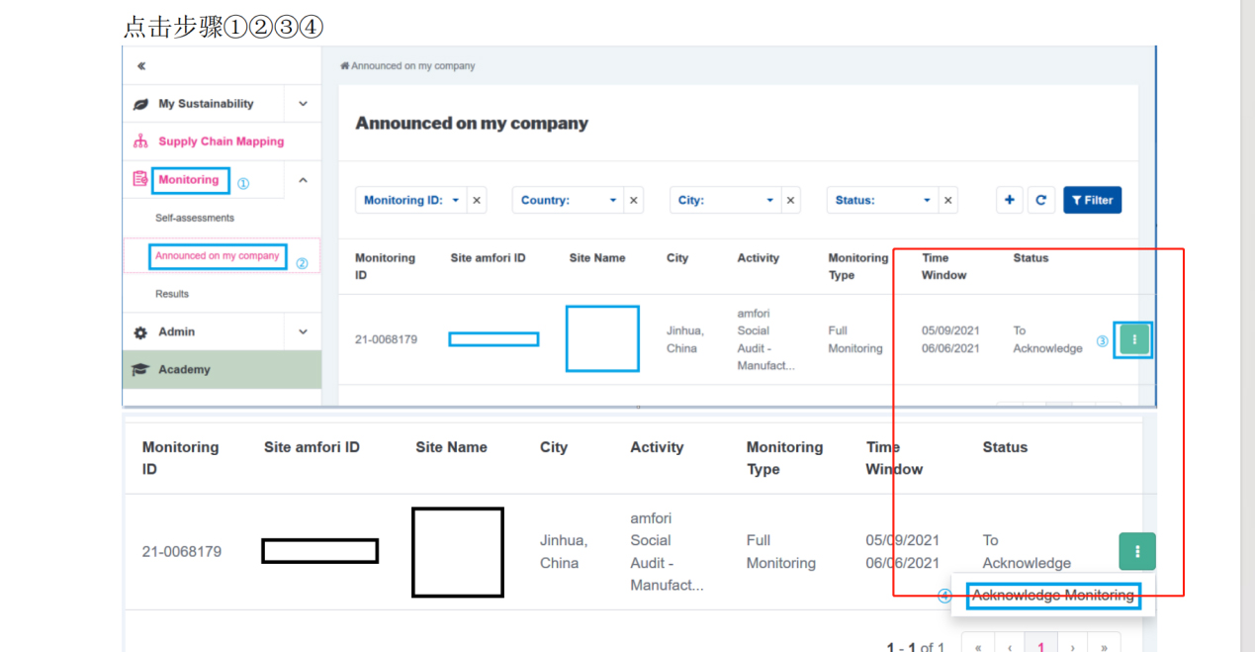Click the Monitoring clipboard icon in sidebar
The width and height of the screenshot is (1255, 652).
point(140,180)
